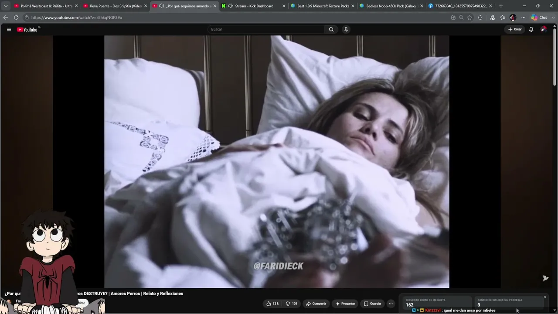Viewport: 558px width, 314px height.
Task: Open the YouTube account avatar menu
Action: [x=543, y=29]
